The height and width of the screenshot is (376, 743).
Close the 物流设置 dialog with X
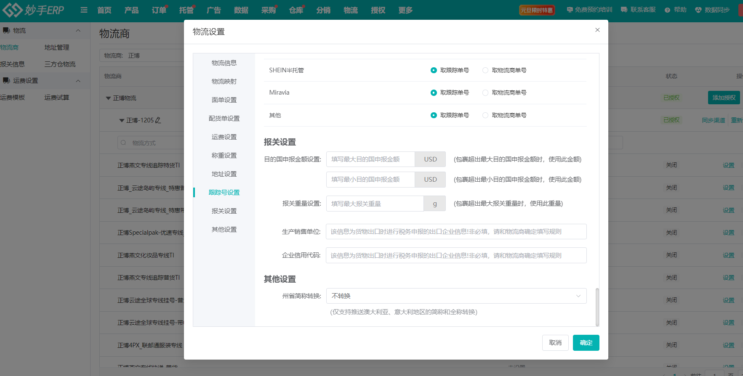(597, 30)
